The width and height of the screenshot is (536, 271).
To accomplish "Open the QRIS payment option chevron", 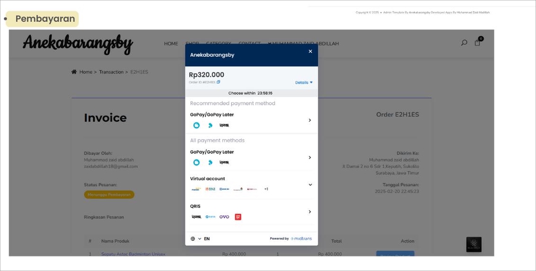I will click(x=310, y=212).
